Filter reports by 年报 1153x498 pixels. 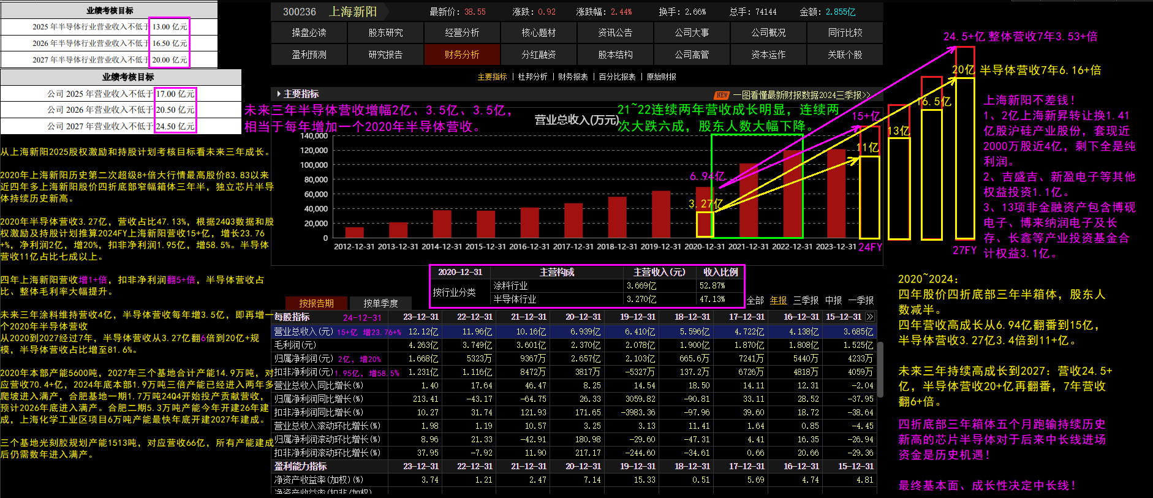coord(778,300)
